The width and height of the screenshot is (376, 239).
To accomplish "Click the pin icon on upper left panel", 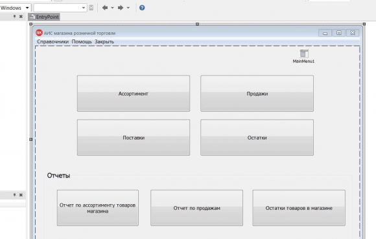I will [x=14, y=17].
